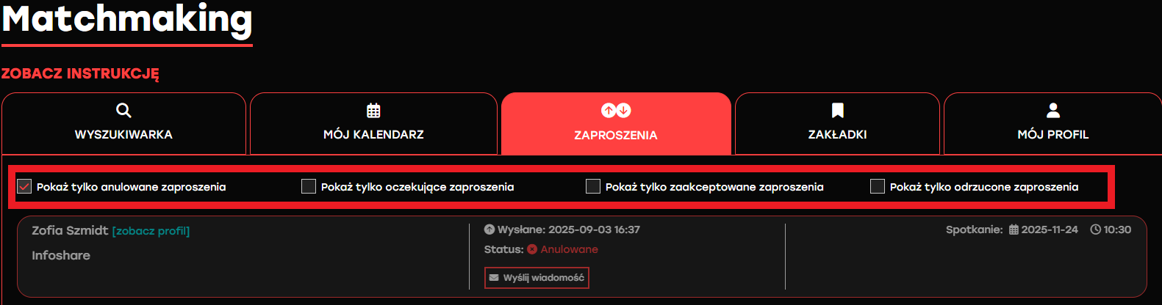Click the calendar icon in Mój Kalendarz
The image size is (1162, 305).
(373, 111)
